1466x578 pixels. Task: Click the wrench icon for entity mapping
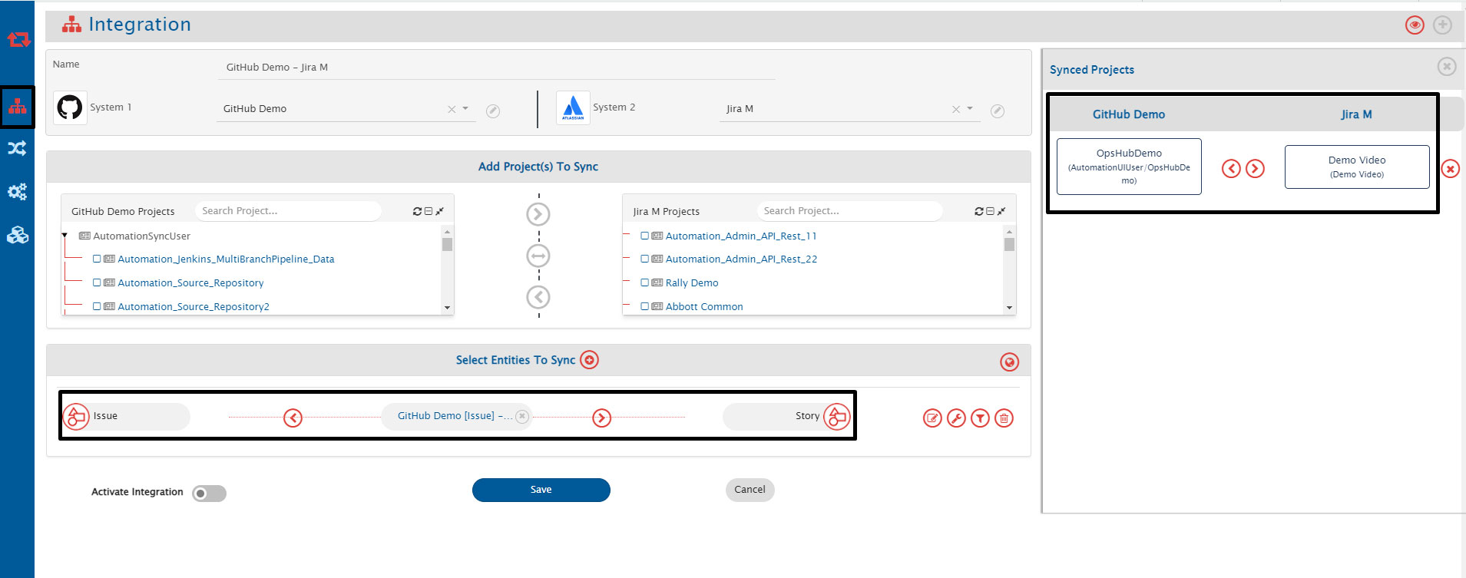click(956, 418)
